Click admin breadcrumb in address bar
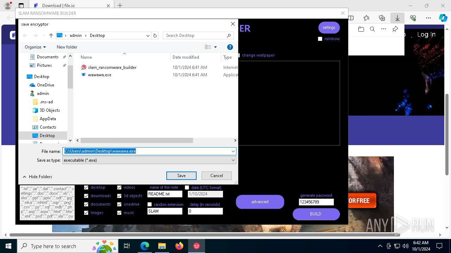This screenshot has height=253, width=451. (x=75, y=35)
